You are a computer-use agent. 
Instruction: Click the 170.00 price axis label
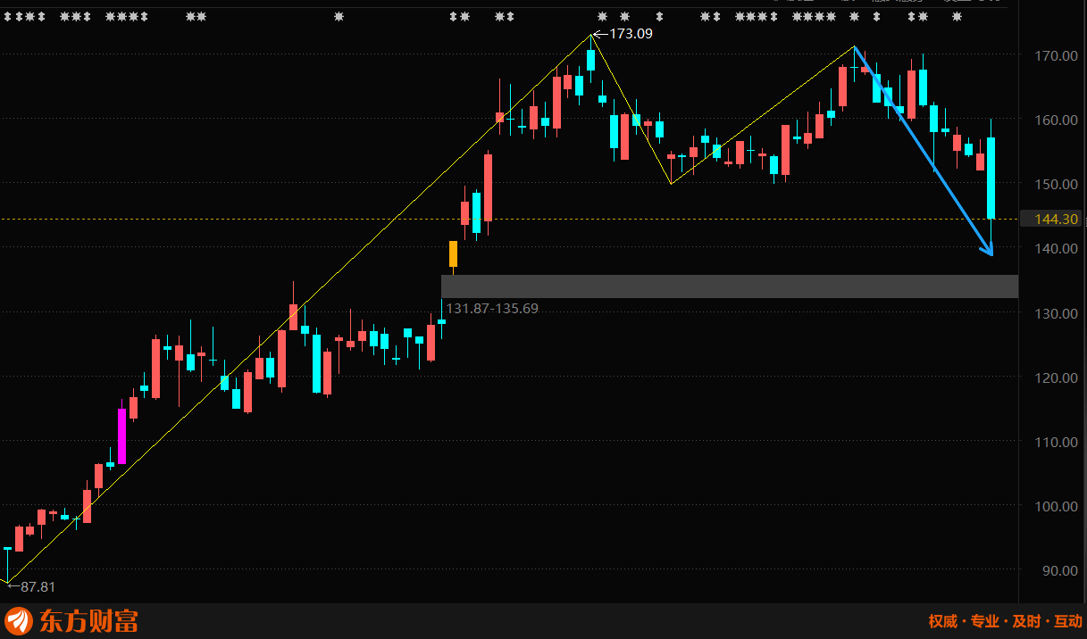point(1057,55)
